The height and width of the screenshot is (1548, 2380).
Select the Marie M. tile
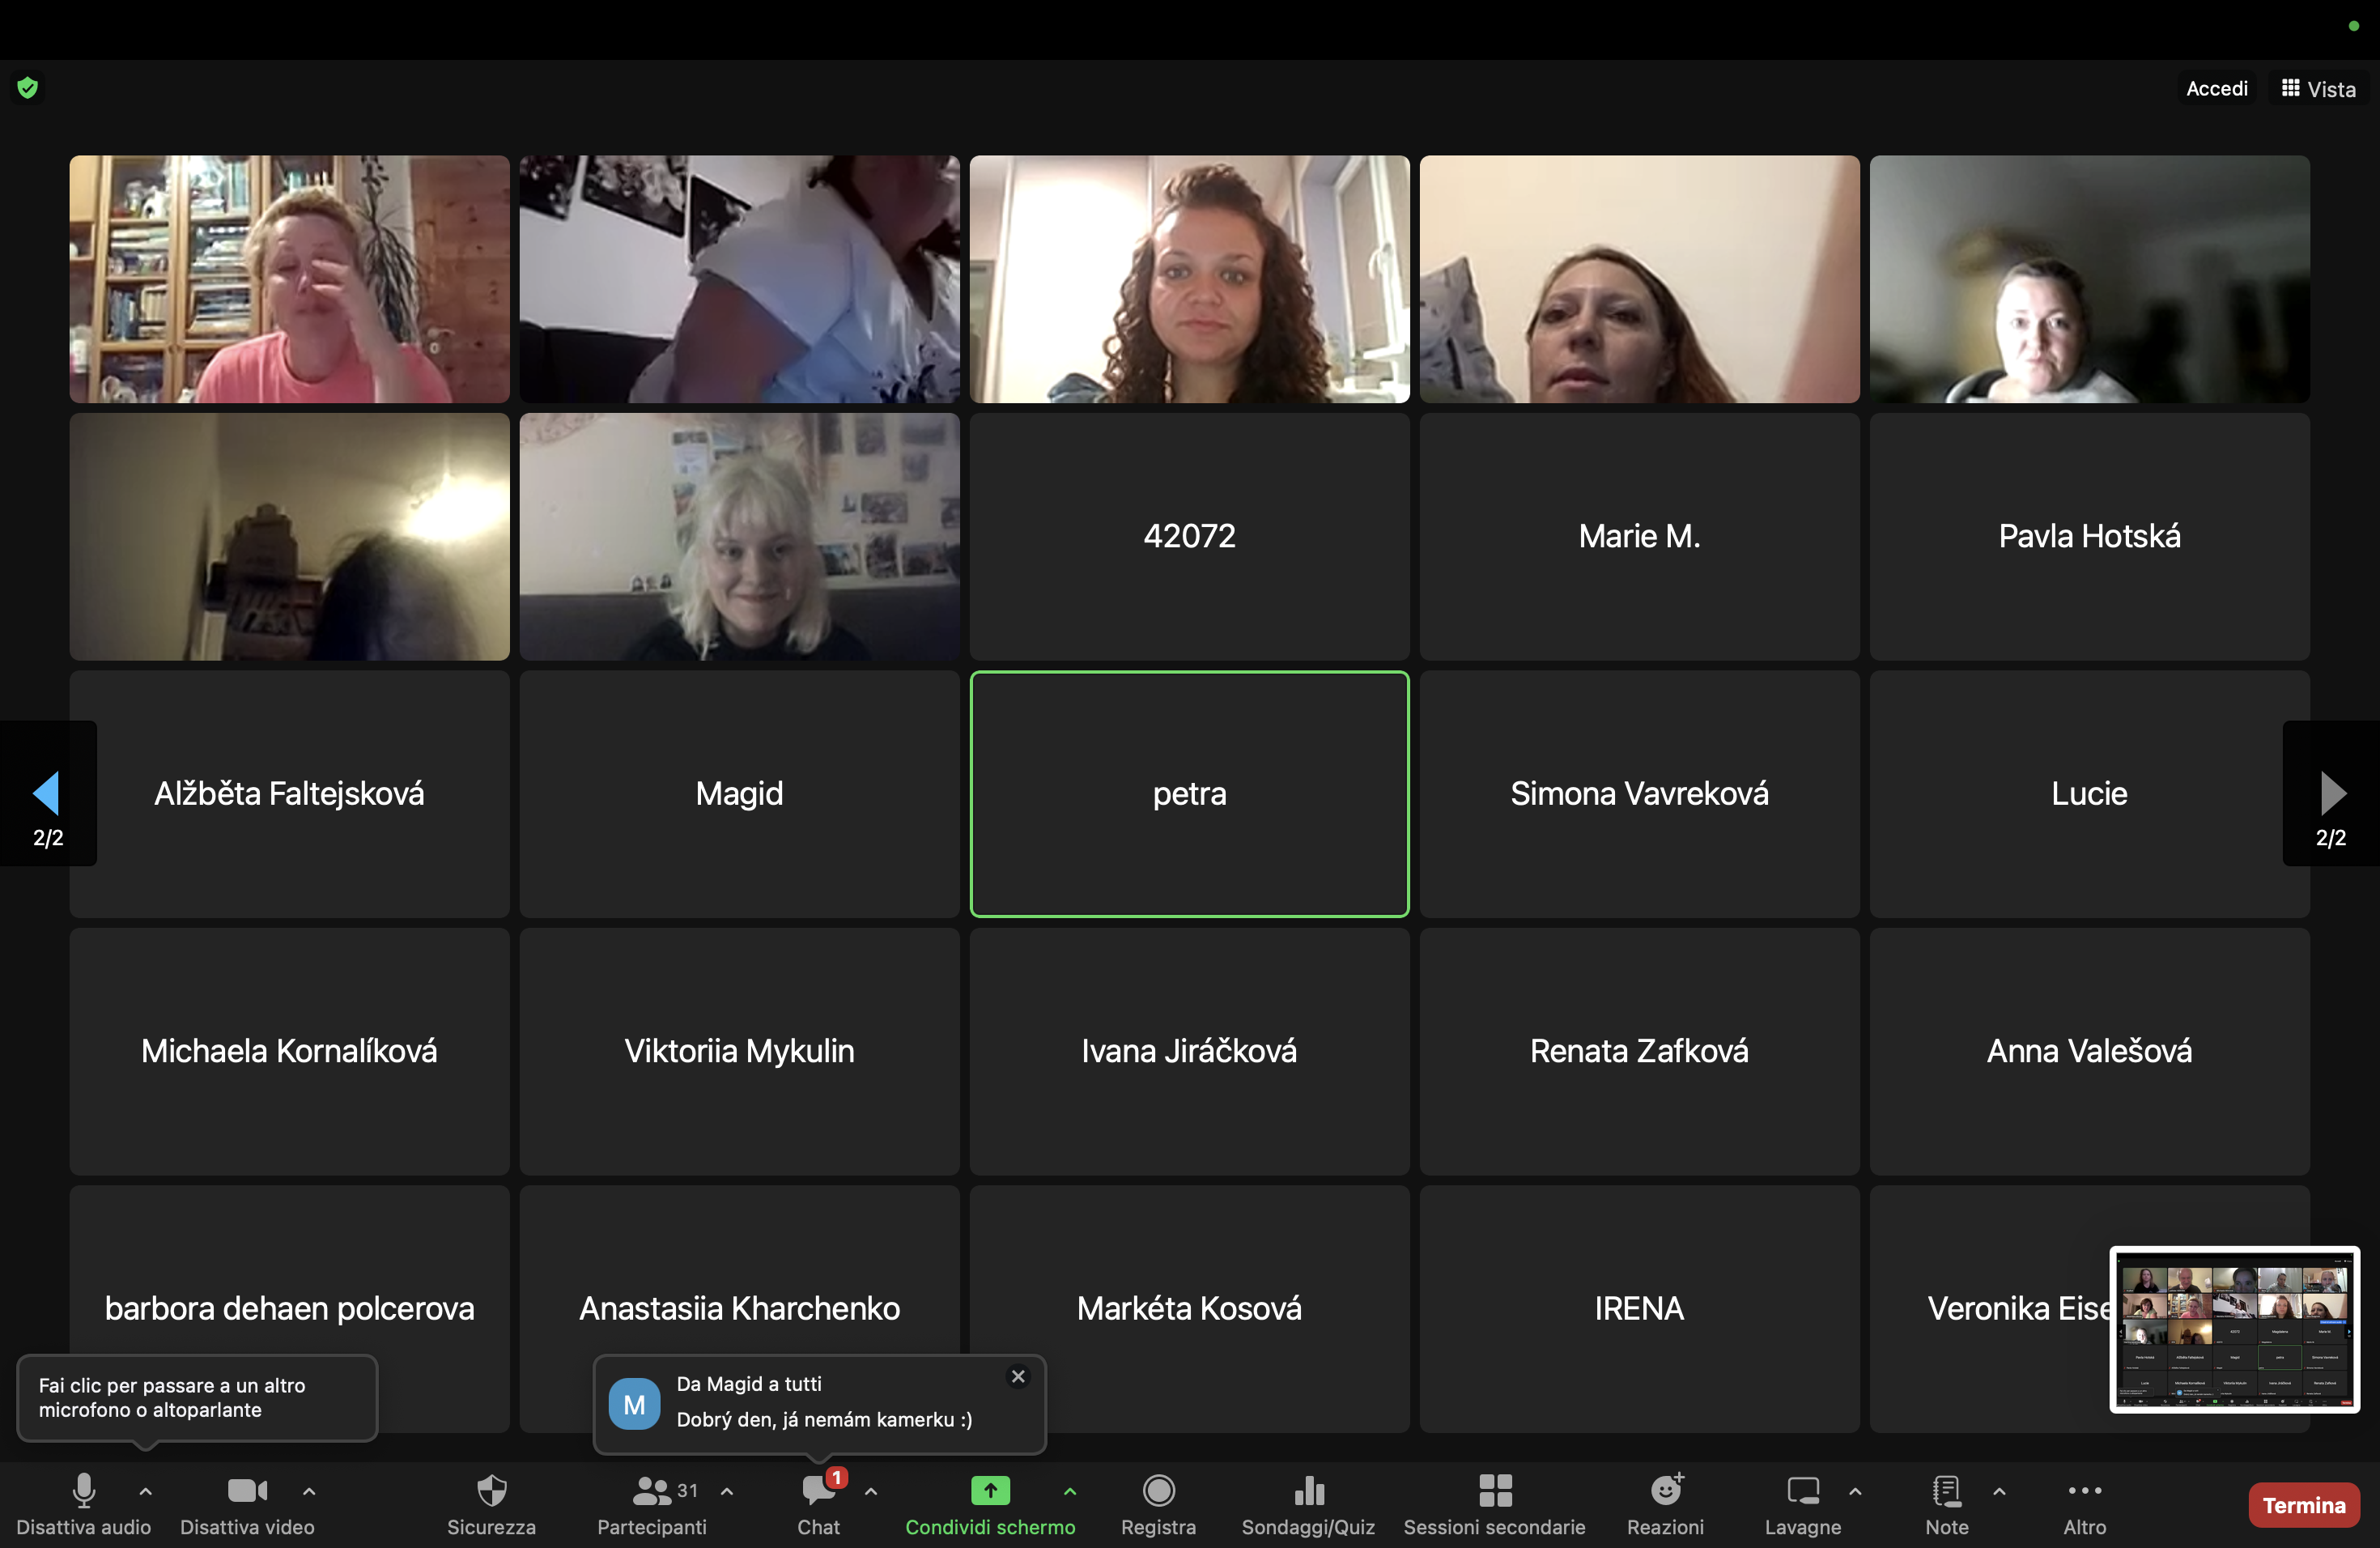[1639, 536]
